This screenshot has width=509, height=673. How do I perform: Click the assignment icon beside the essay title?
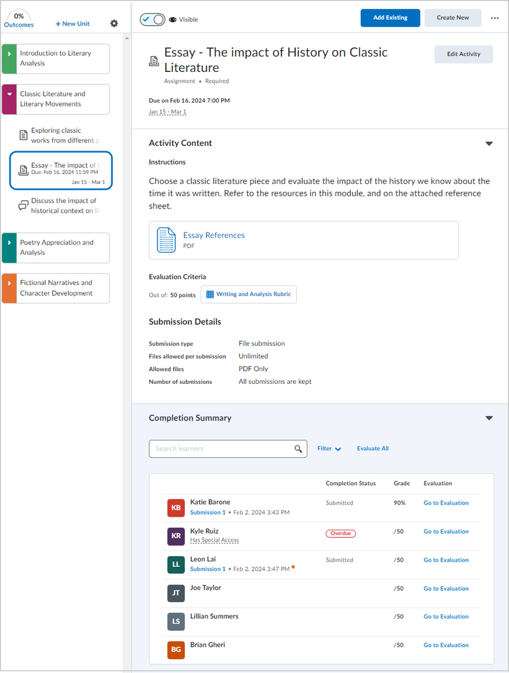pos(154,60)
